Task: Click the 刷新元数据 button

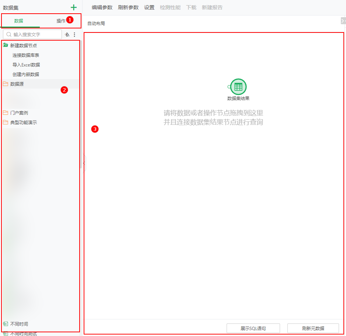Action: coord(313,328)
